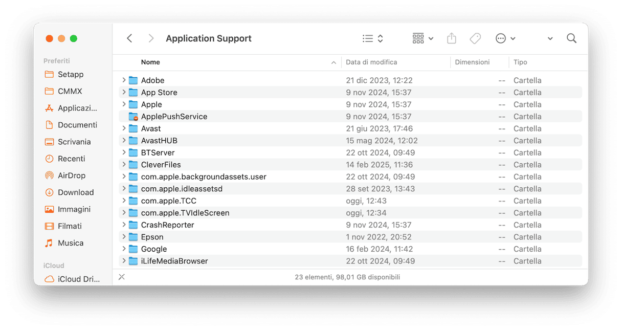Select the AvastHUB folder name
Viewport: 622px width, 330px height.
(159, 141)
